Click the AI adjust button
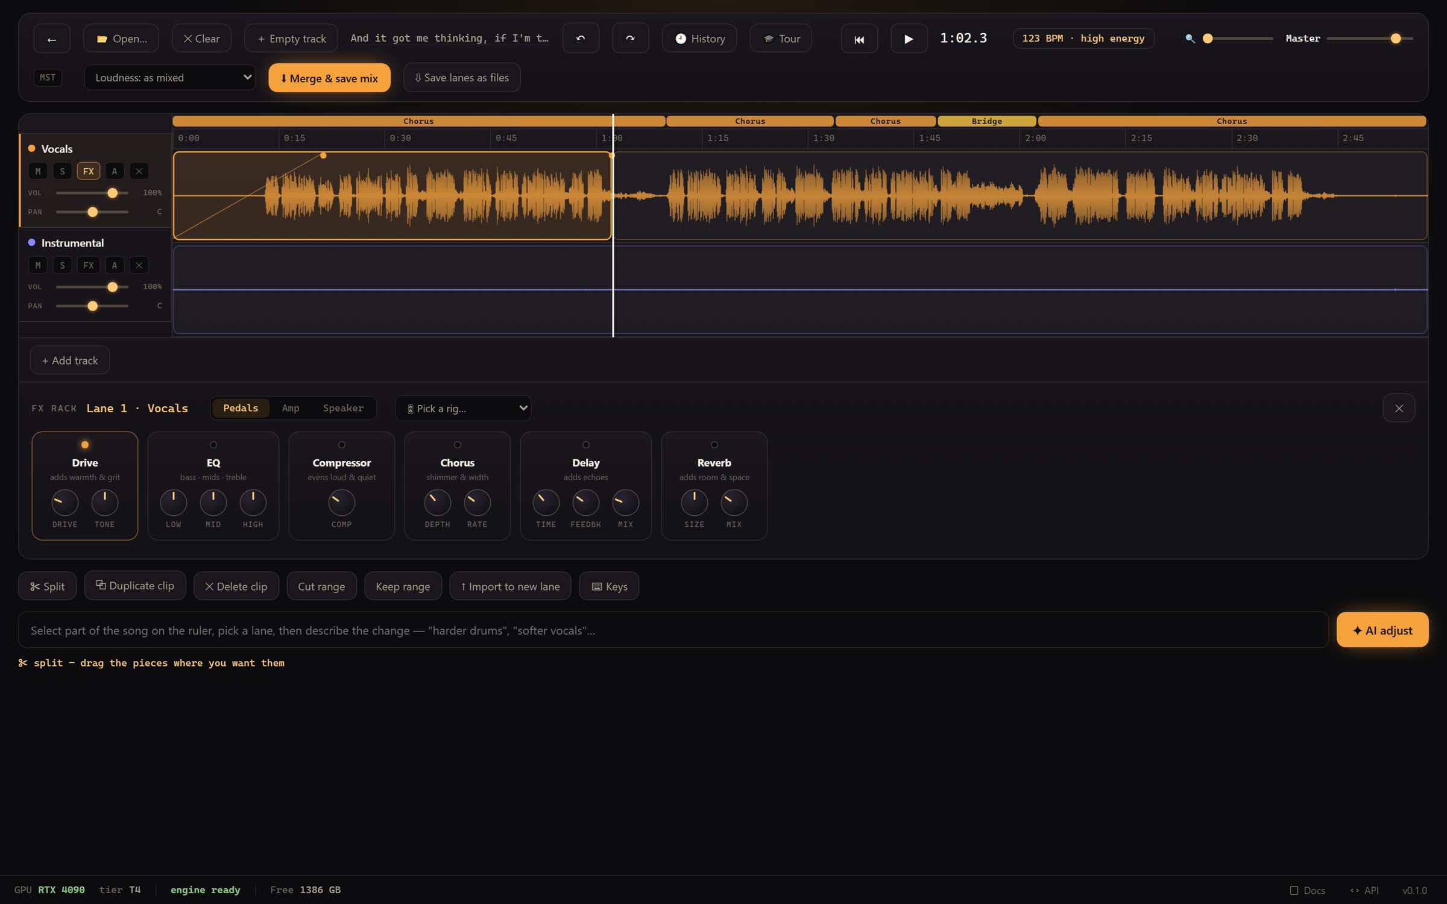This screenshot has height=904, width=1447. tap(1382, 630)
